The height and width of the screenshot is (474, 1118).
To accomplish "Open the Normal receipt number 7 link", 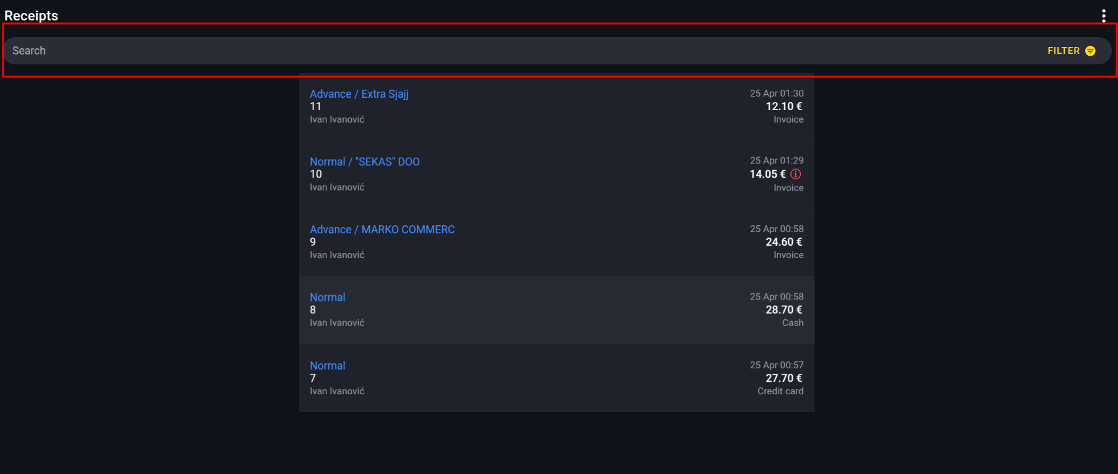I will pyautogui.click(x=328, y=366).
